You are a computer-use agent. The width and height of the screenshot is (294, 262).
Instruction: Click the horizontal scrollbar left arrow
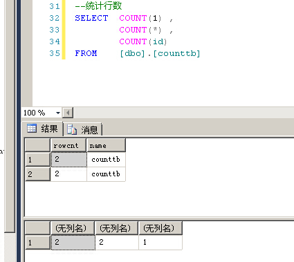(x=68, y=113)
